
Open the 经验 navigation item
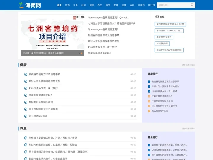click(x=83, y=5)
